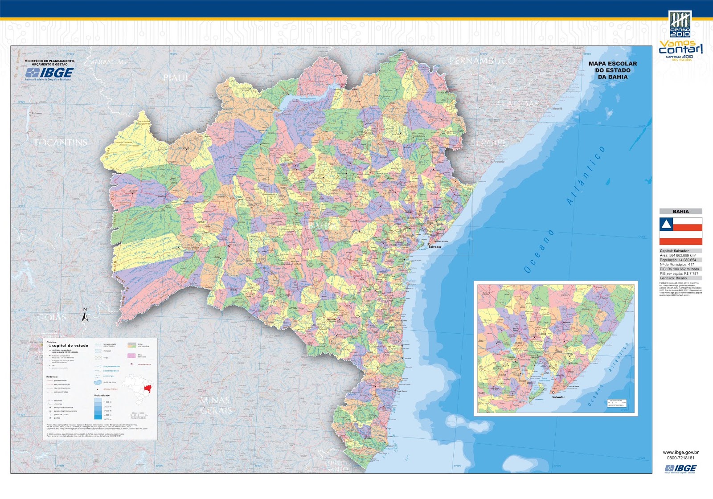Click the north arrow symbol
This screenshot has width=713, height=499.
86,315
